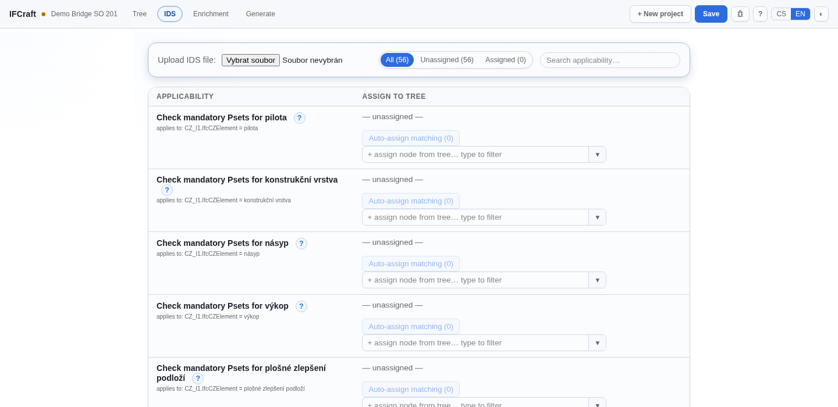Click the bug report icon

pyautogui.click(x=740, y=14)
